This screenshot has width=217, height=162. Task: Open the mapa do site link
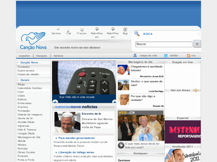coord(148,56)
